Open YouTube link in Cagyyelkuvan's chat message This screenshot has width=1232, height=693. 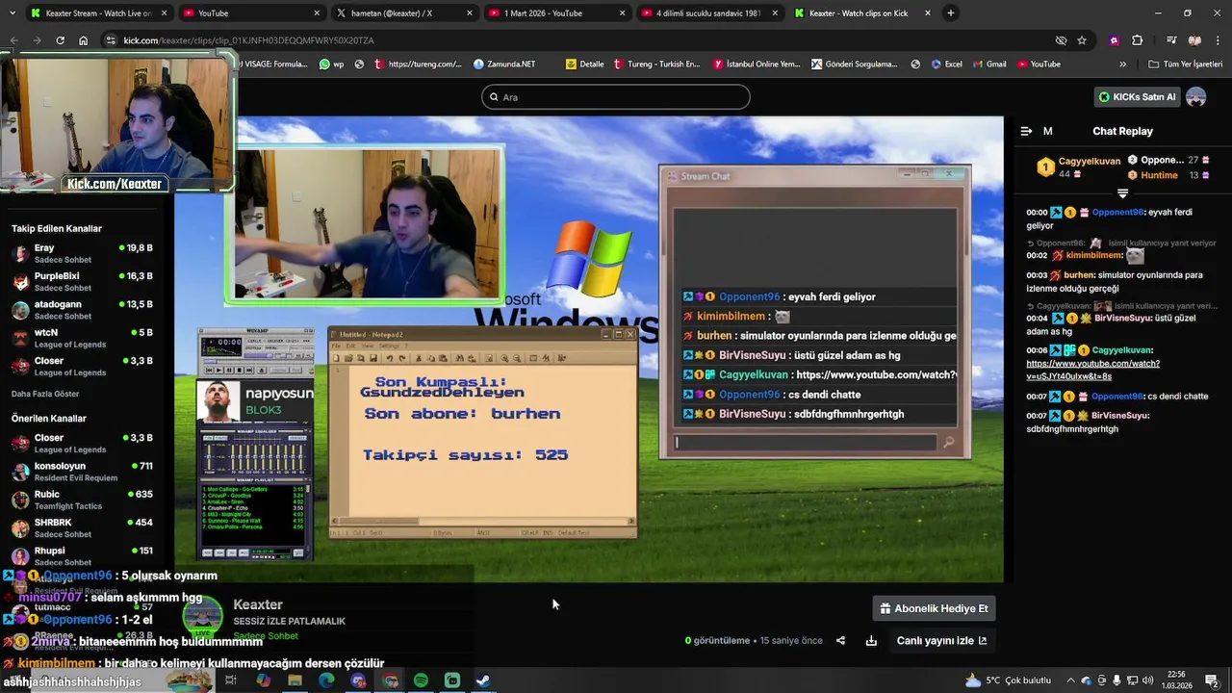click(x=1092, y=370)
